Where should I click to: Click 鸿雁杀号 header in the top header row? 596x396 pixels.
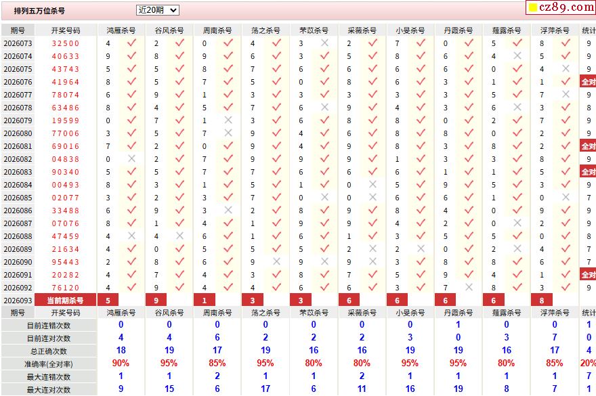click(x=121, y=30)
